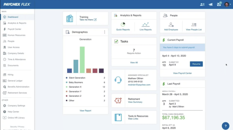The image size is (233, 130).
Task: Click the Retirement Services sidebar icon
Action: pos(5,93)
